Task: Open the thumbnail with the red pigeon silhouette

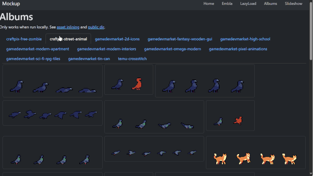Action: point(230,115)
